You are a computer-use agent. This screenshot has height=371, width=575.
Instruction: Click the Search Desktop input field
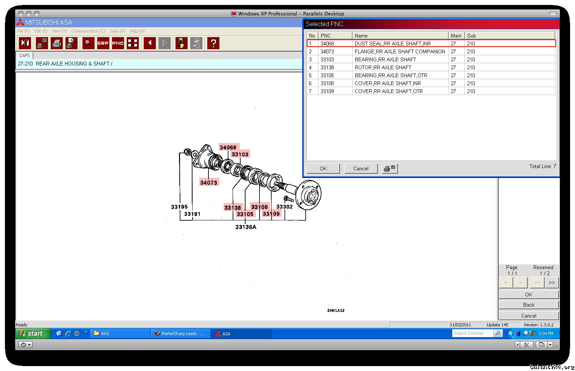pyautogui.click(x=473, y=333)
